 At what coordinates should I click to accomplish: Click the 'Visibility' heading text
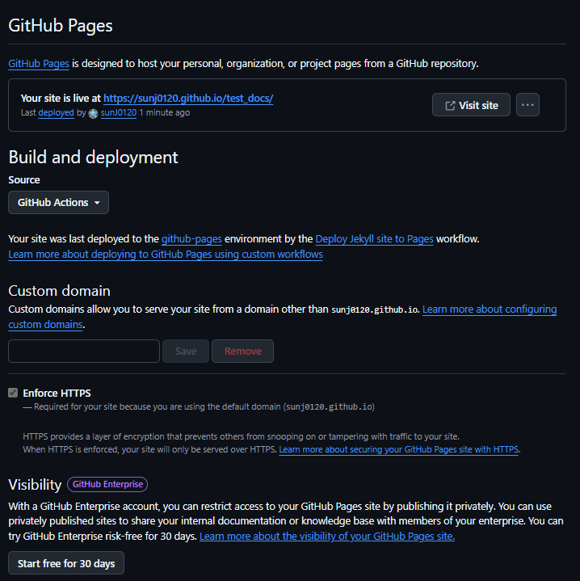(35, 485)
